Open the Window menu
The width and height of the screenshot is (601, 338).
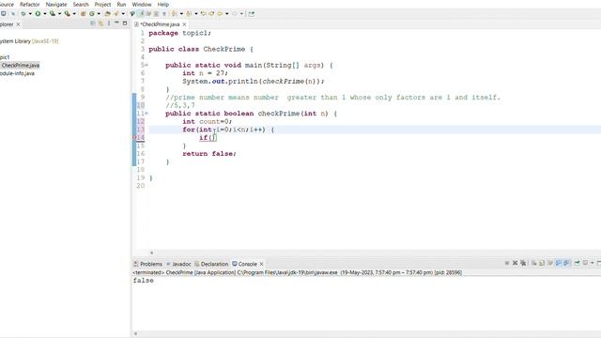pyautogui.click(x=142, y=4)
